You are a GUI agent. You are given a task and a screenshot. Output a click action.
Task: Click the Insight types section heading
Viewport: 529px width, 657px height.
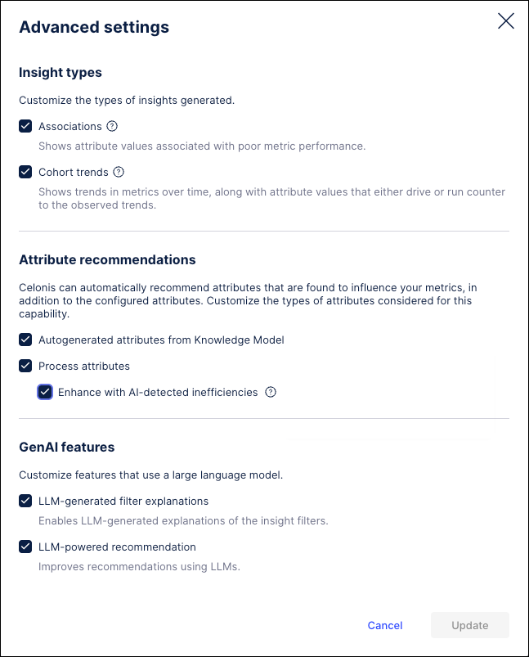[x=60, y=72]
